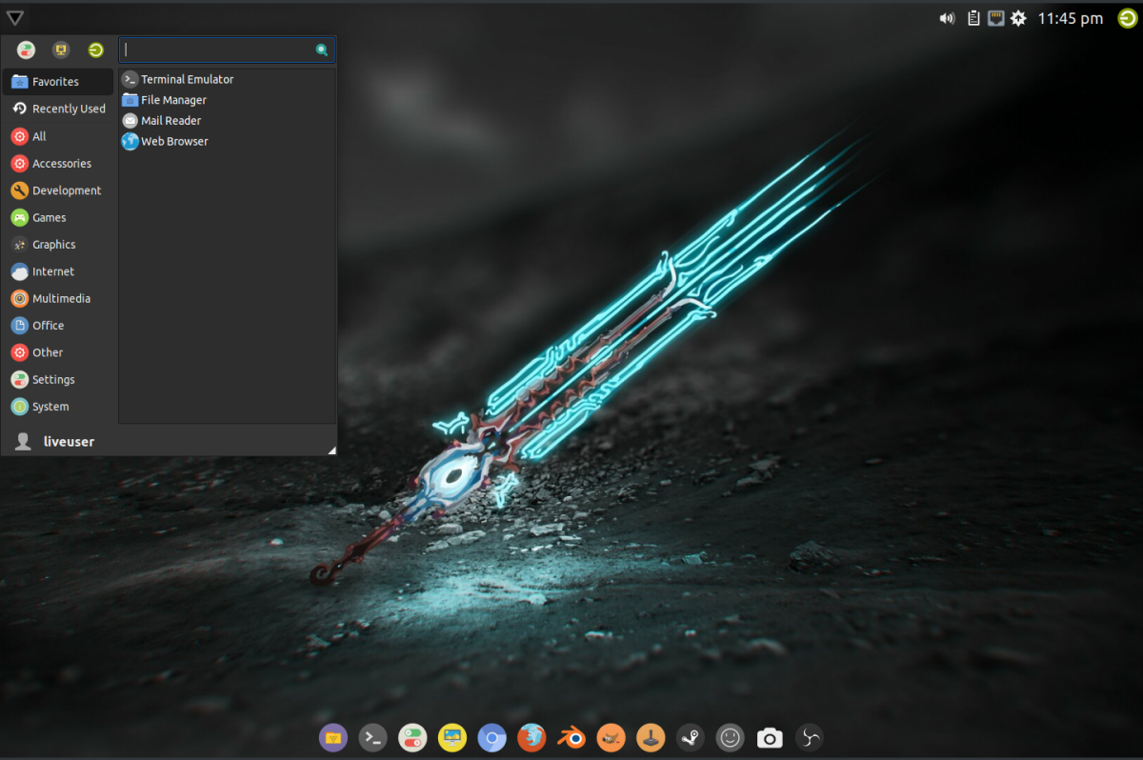Click the menu resize grip corner
The height and width of the screenshot is (760, 1143).
[331, 450]
